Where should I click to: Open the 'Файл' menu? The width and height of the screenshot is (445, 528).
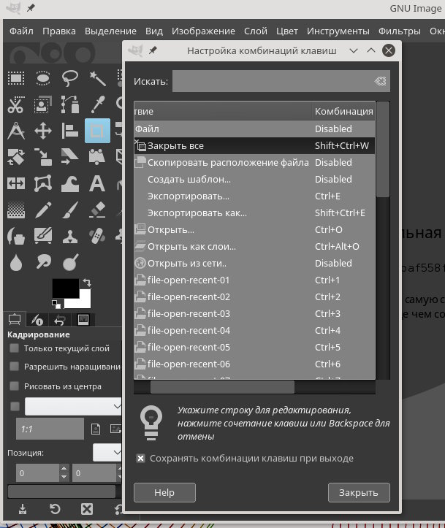(21, 31)
